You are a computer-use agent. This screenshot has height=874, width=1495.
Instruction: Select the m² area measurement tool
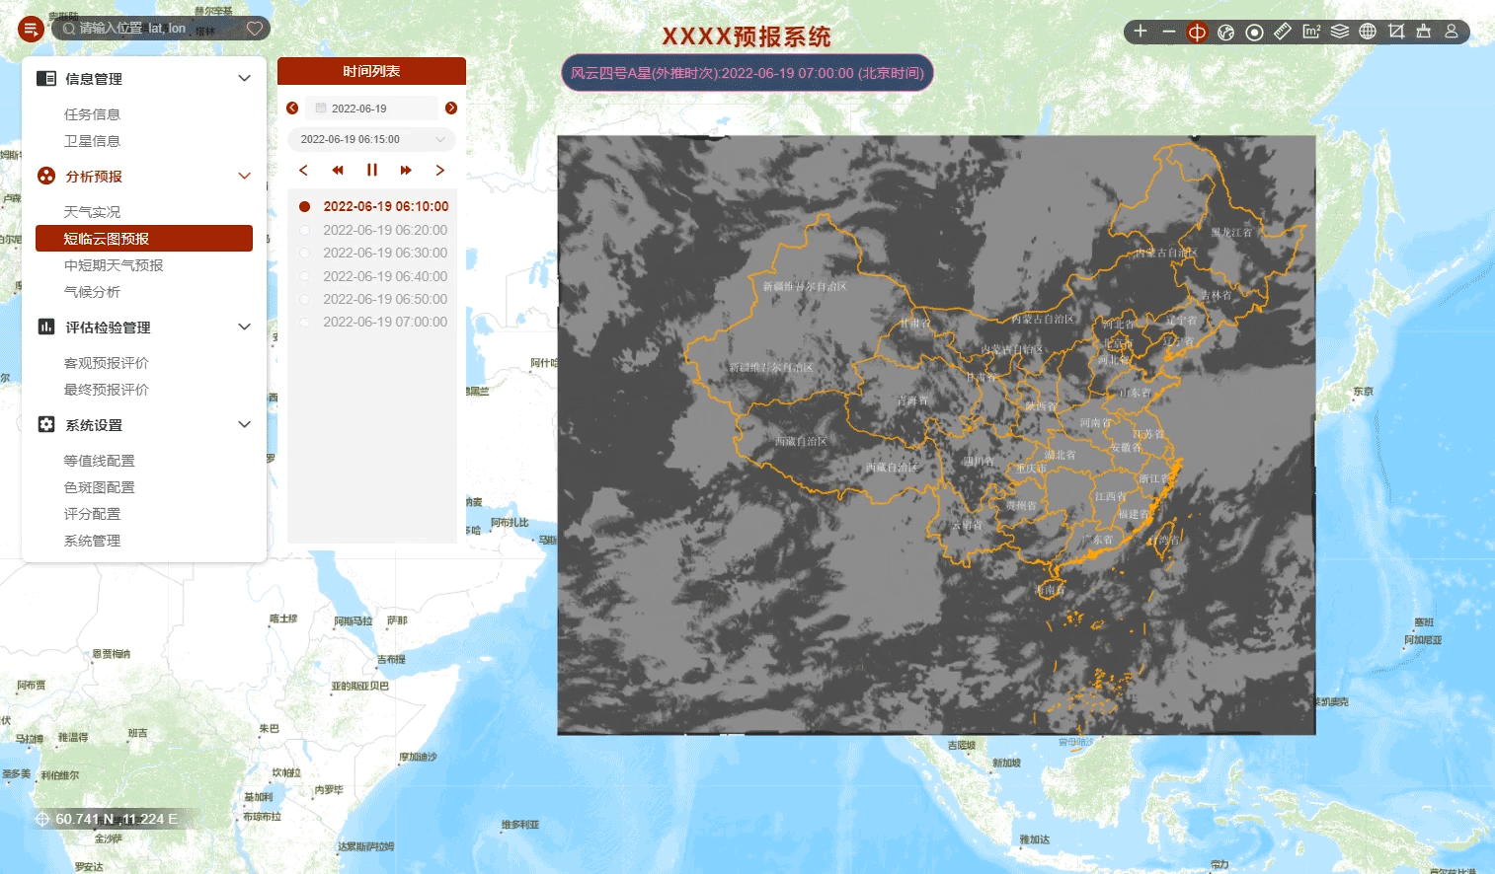pos(1311,32)
